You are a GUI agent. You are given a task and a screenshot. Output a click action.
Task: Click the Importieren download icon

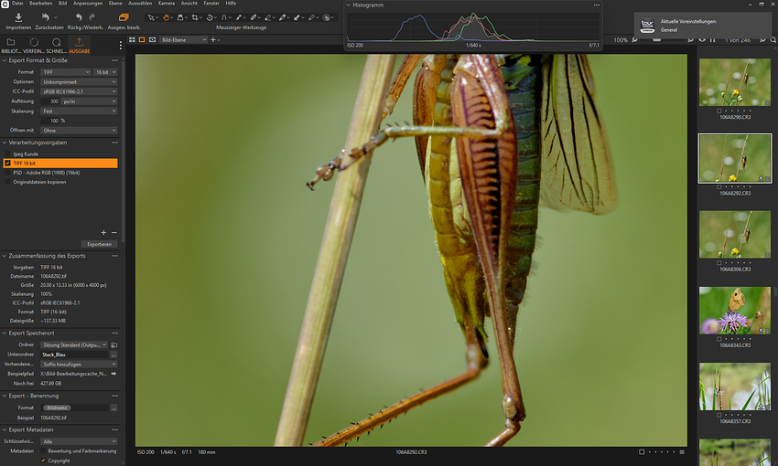(x=18, y=17)
